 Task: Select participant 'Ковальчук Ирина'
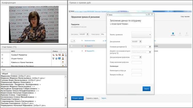22,62
